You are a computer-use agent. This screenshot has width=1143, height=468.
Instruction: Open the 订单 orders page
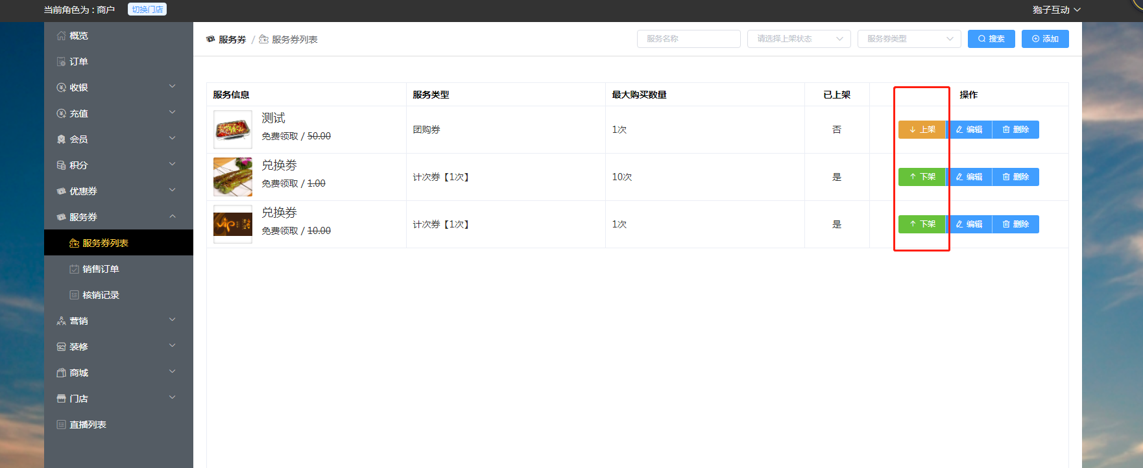pos(119,62)
